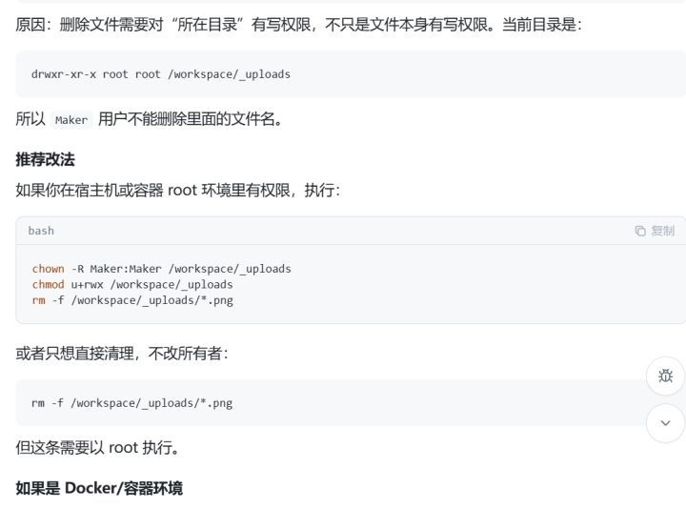Click the inline Maker code tag
Screen dimensions: 686x509
[71, 120]
